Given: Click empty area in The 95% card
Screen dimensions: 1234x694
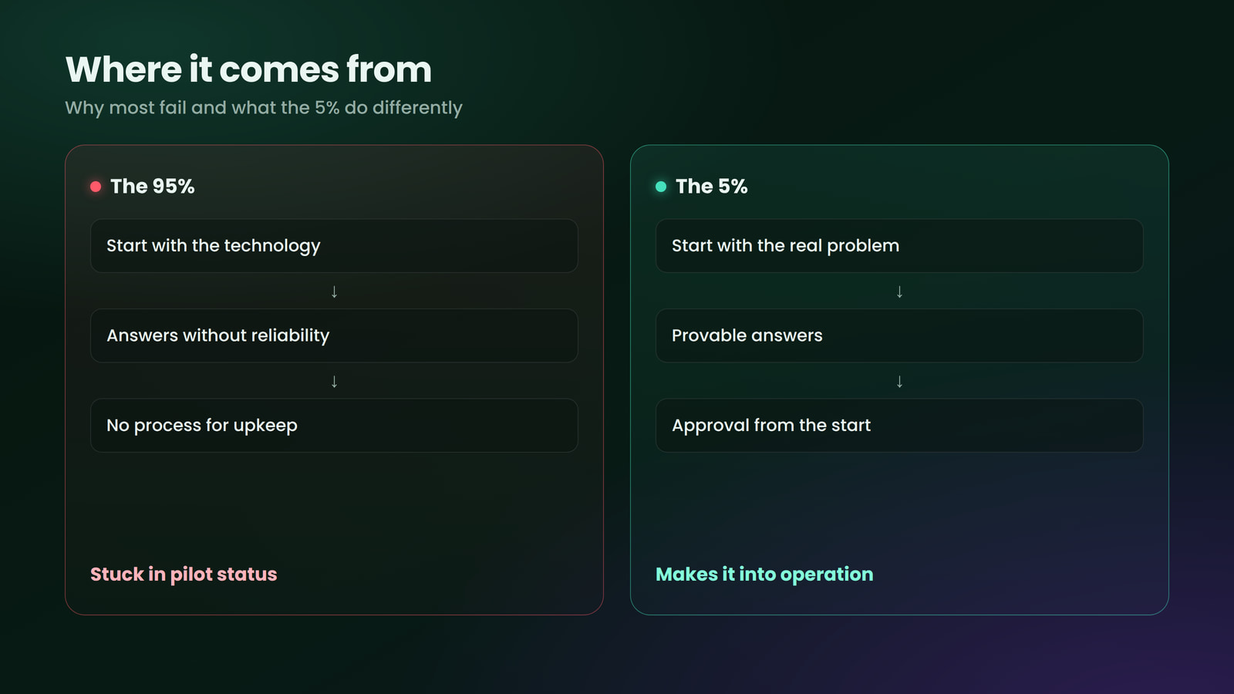Looking at the screenshot, I should click(334, 505).
